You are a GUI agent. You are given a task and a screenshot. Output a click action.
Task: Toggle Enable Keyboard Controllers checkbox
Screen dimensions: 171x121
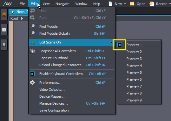[32, 74]
